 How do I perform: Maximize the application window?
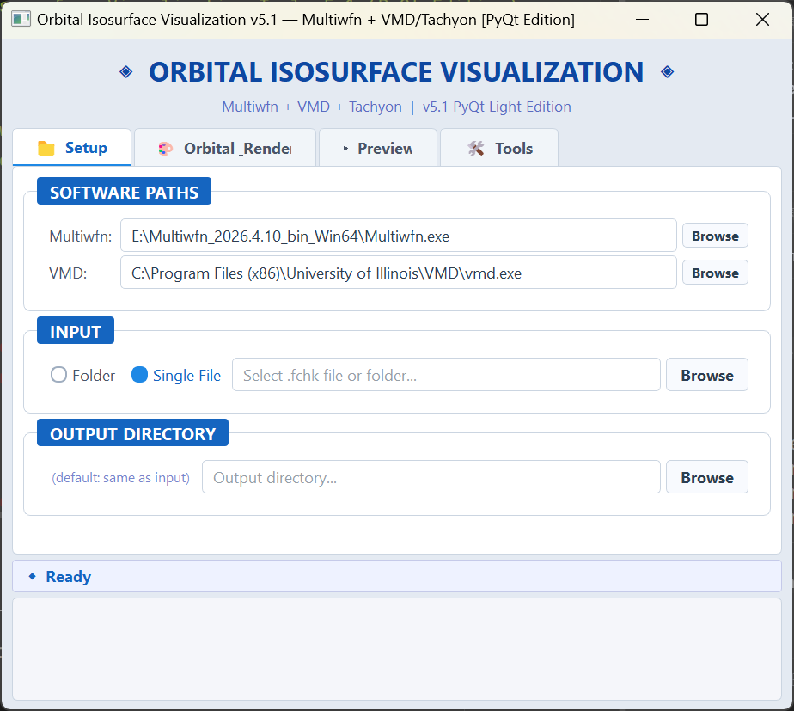tap(701, 20)
